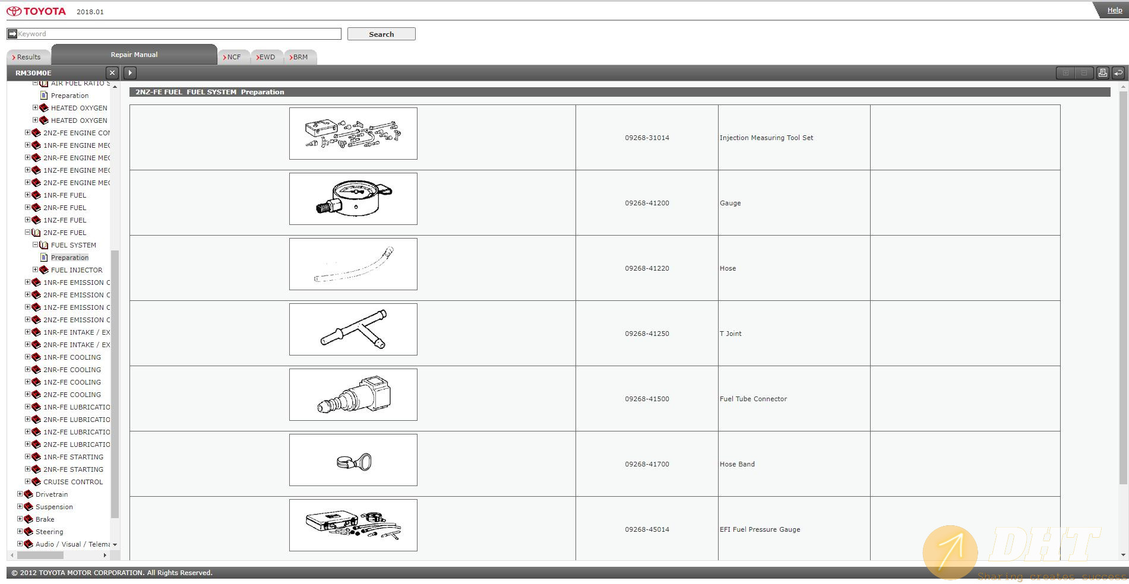Viewport: 1129px width, 584px height.
Task: Expand the Drivetrain tree node
Action: coord(20,494)
